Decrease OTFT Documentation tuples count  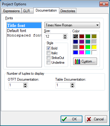[25, 86]
